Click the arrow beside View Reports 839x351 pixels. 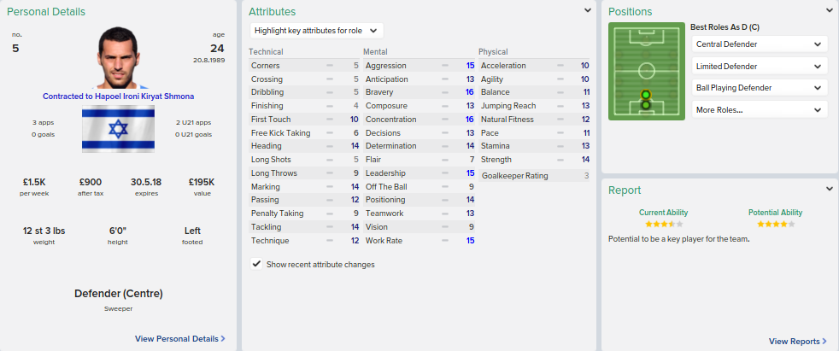pos(824,342)
